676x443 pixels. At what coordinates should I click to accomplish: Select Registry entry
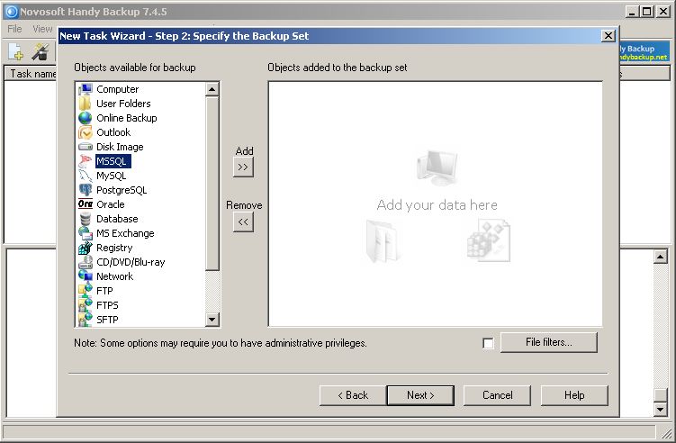(114, 248)
